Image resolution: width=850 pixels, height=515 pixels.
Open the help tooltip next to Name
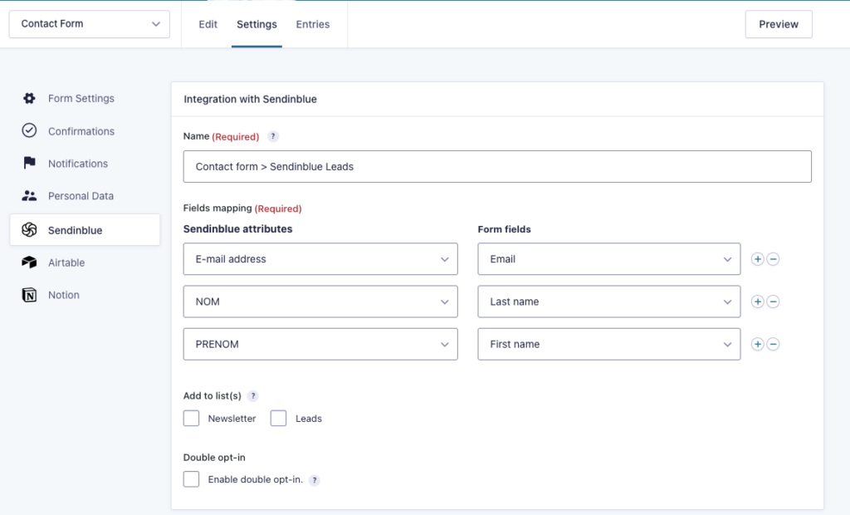272,135
